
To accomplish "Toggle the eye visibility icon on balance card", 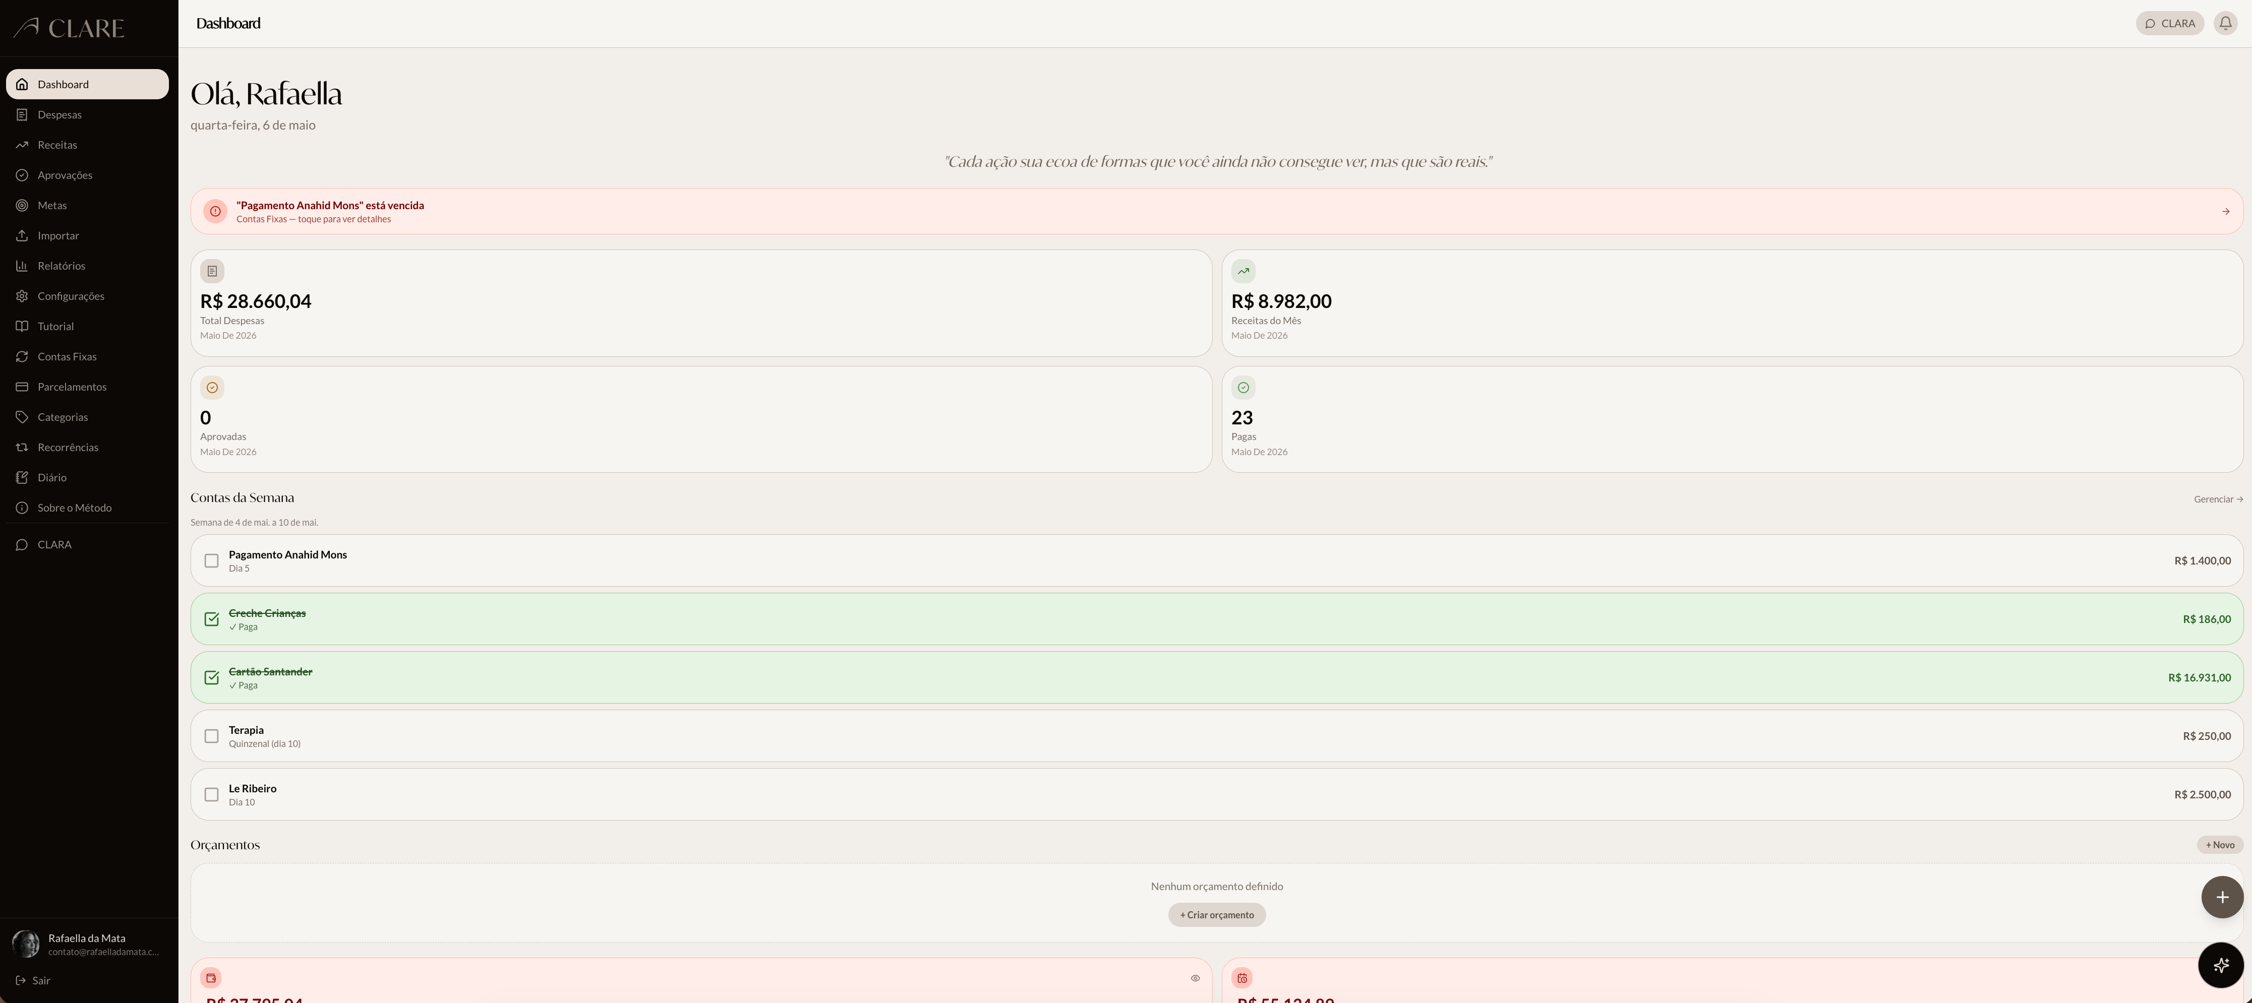I will [1195, 978].
